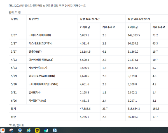Click the '거래수수료' subheader under 상장 직후 24시간
Image resolution: width=168 pixels, height=133 pixels.
click(109, 27)
